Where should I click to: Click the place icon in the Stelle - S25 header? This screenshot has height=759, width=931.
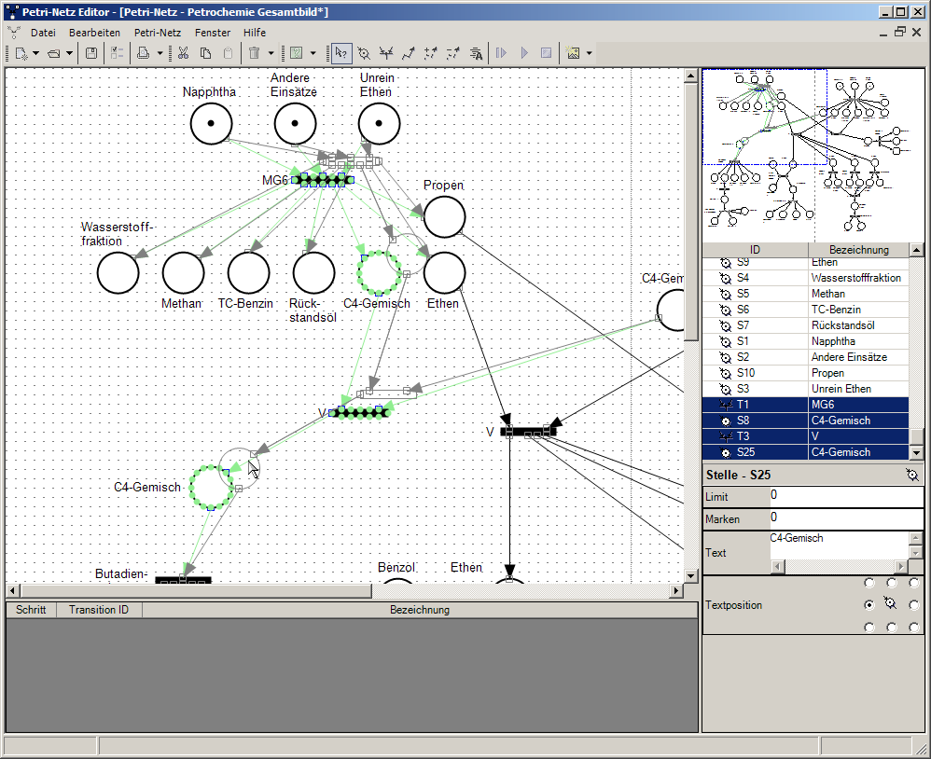[912, 475]
